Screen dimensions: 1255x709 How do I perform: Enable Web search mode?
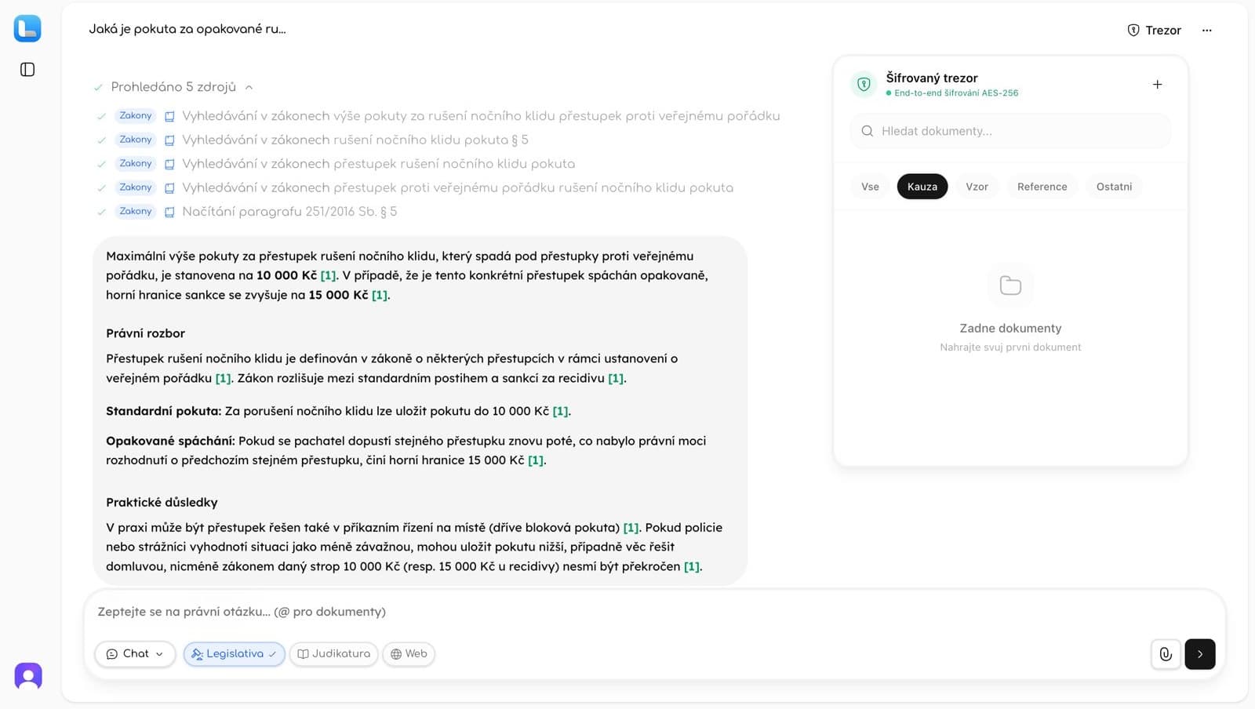click(x=408, y=653)
